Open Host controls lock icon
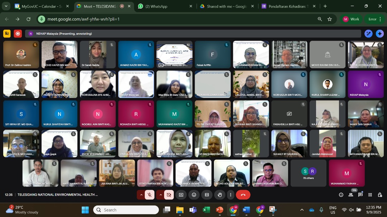This screenshot has width=387, height=217. click(380, 195)
